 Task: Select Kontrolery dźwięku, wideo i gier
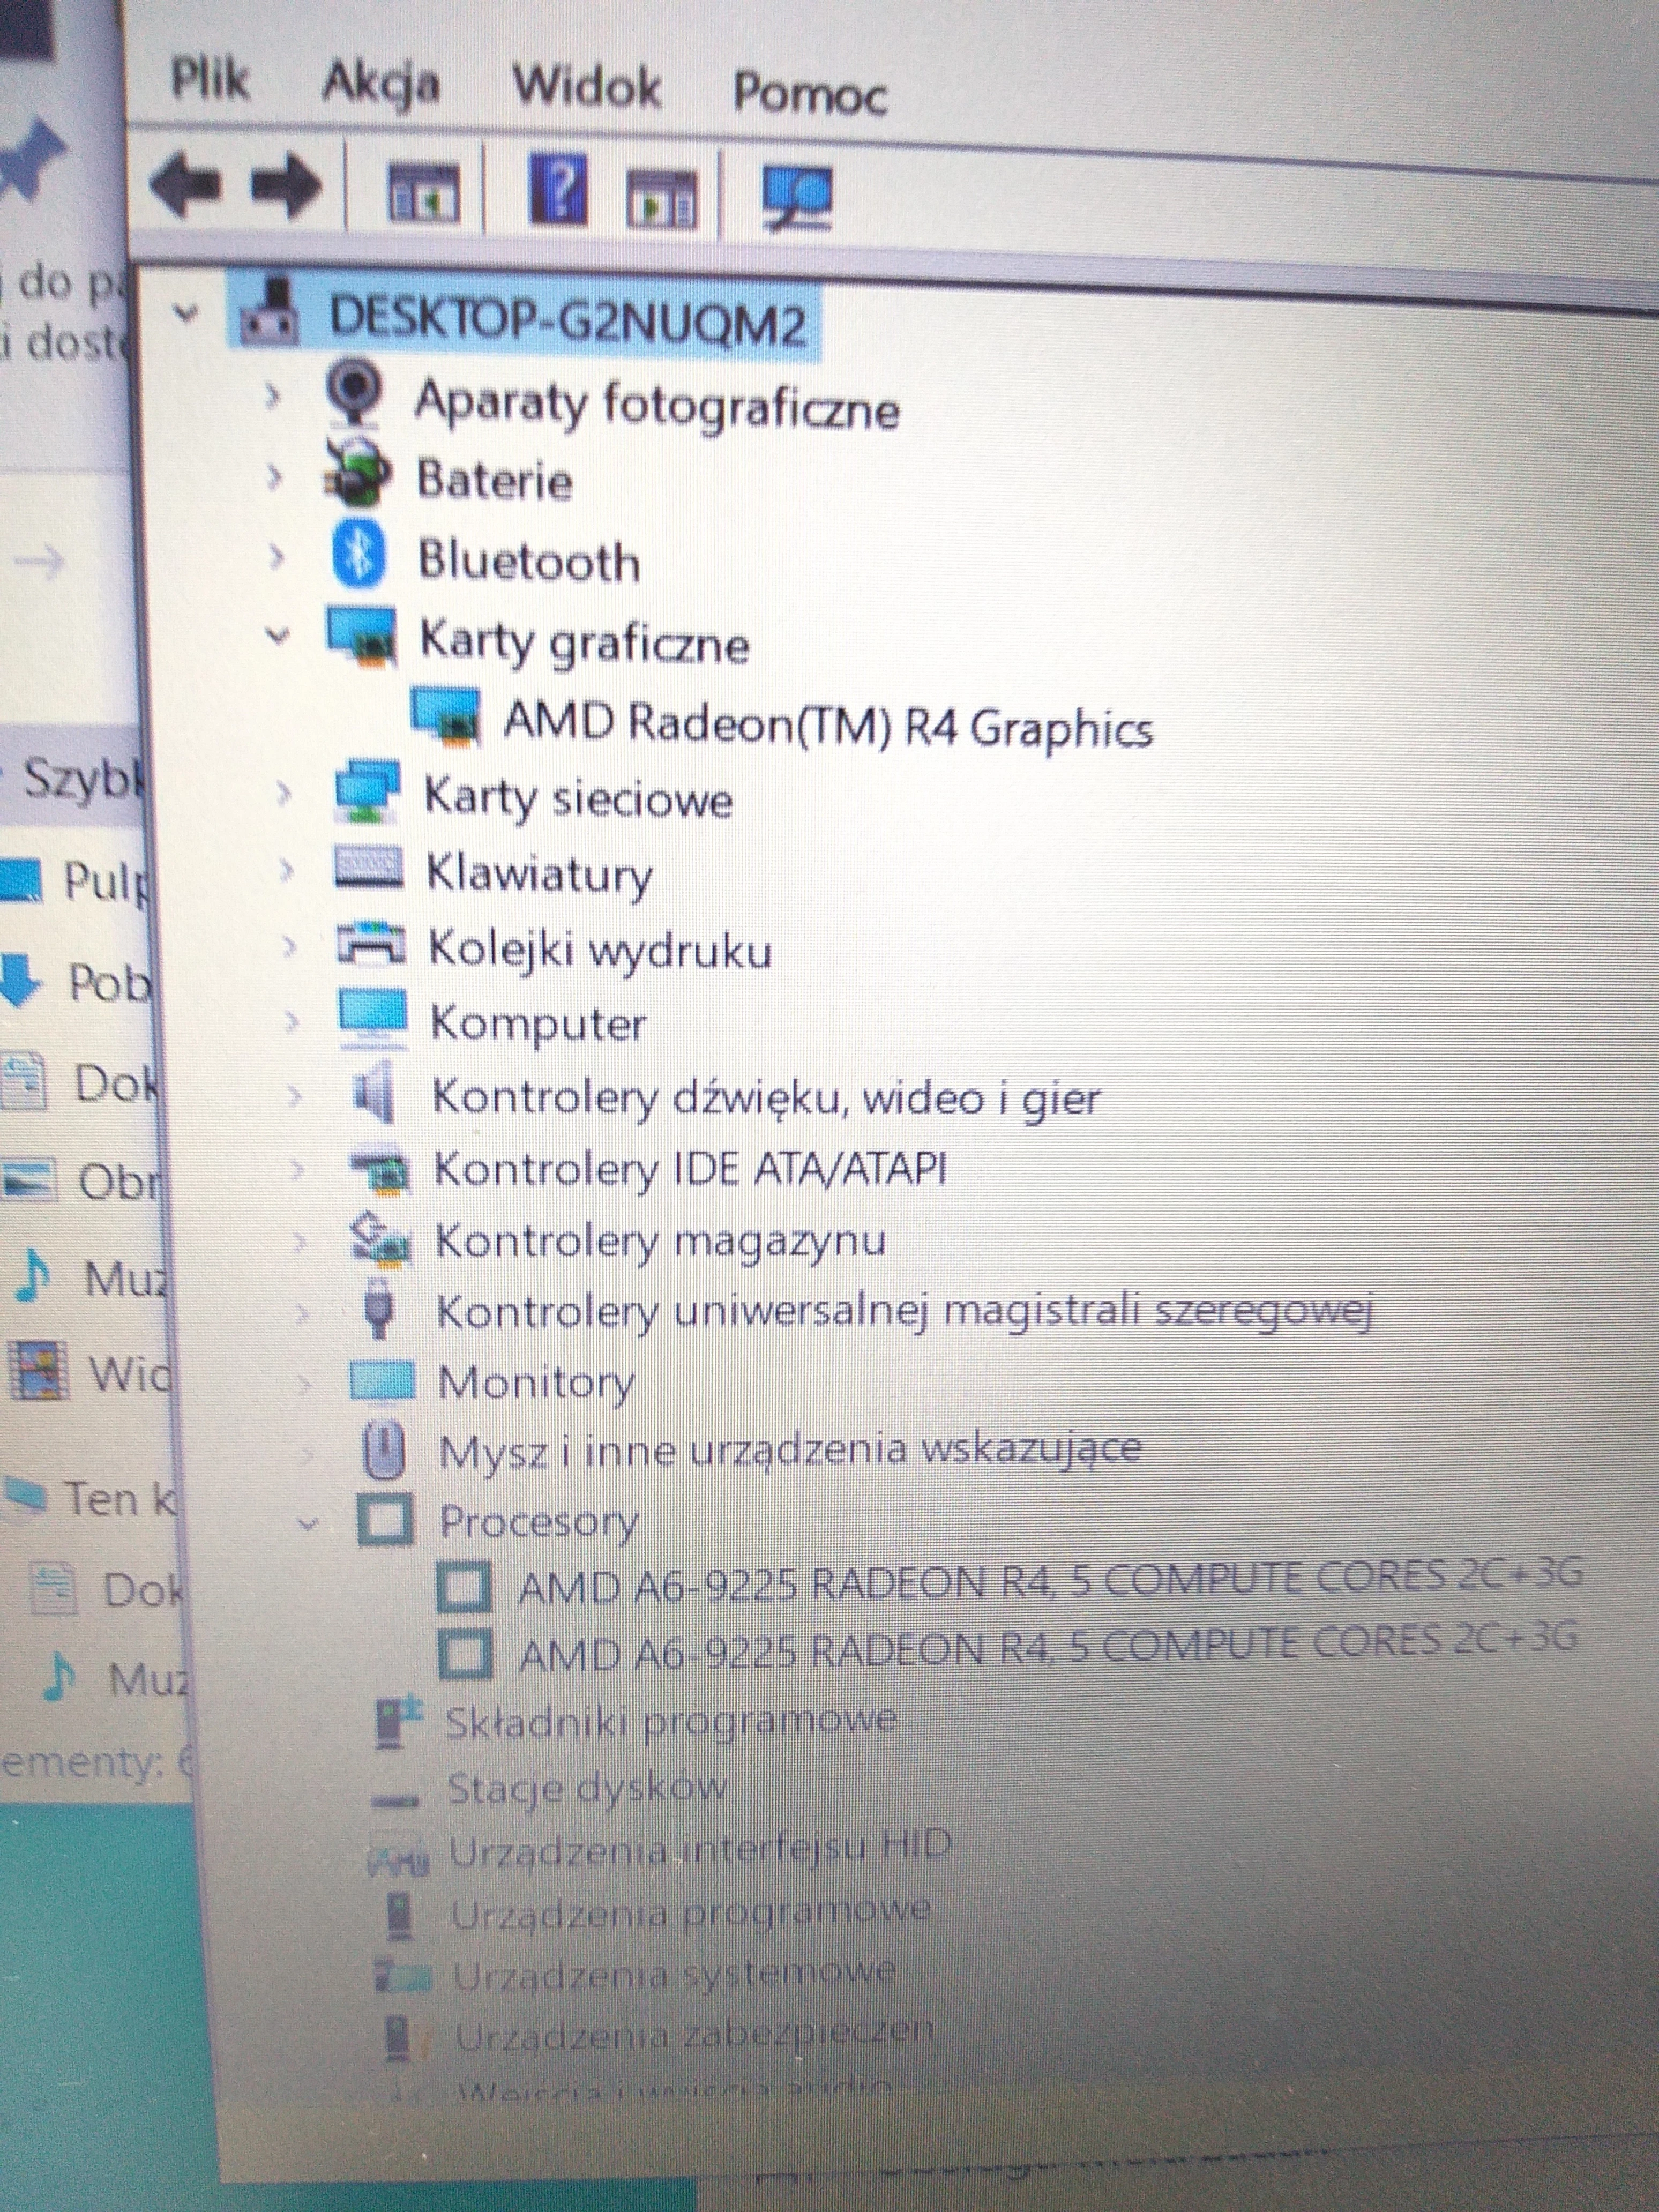point(766,1098)
